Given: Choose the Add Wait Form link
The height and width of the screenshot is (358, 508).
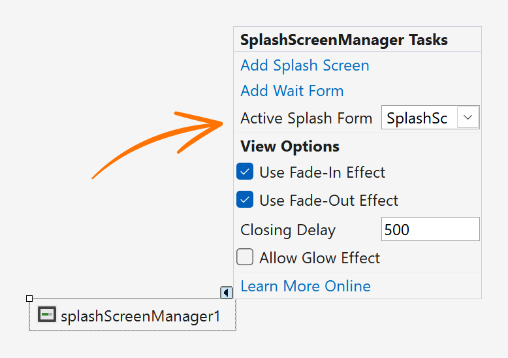Looking at the screenshot, I should (292, 91).
